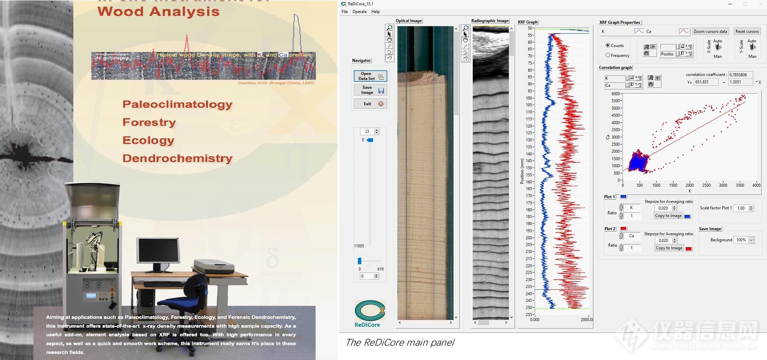The image size is (767, 360).
Task: Select the zoom tool beside Optical Image
Action: tap(389, 28)
